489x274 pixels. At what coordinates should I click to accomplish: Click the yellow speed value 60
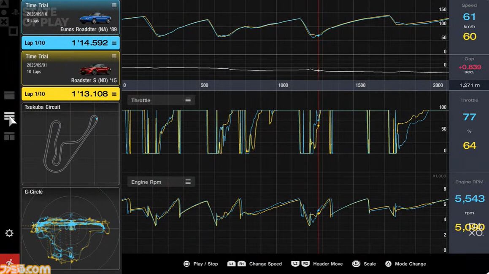[x=469, y=37]
